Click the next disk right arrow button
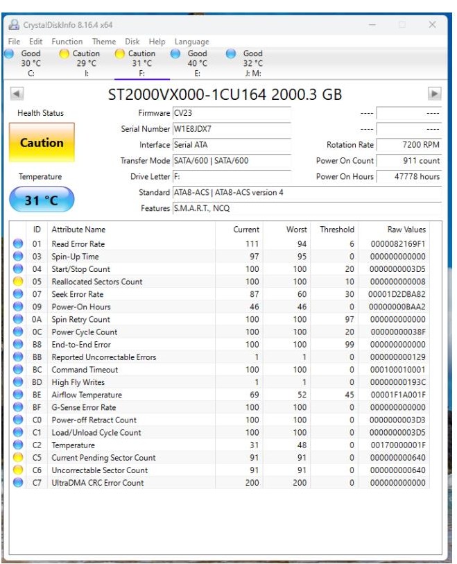The image size is (457, 564). (435, 94)
